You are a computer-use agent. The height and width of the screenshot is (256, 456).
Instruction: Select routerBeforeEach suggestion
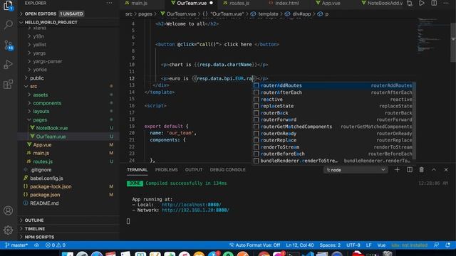coord(333,154)
